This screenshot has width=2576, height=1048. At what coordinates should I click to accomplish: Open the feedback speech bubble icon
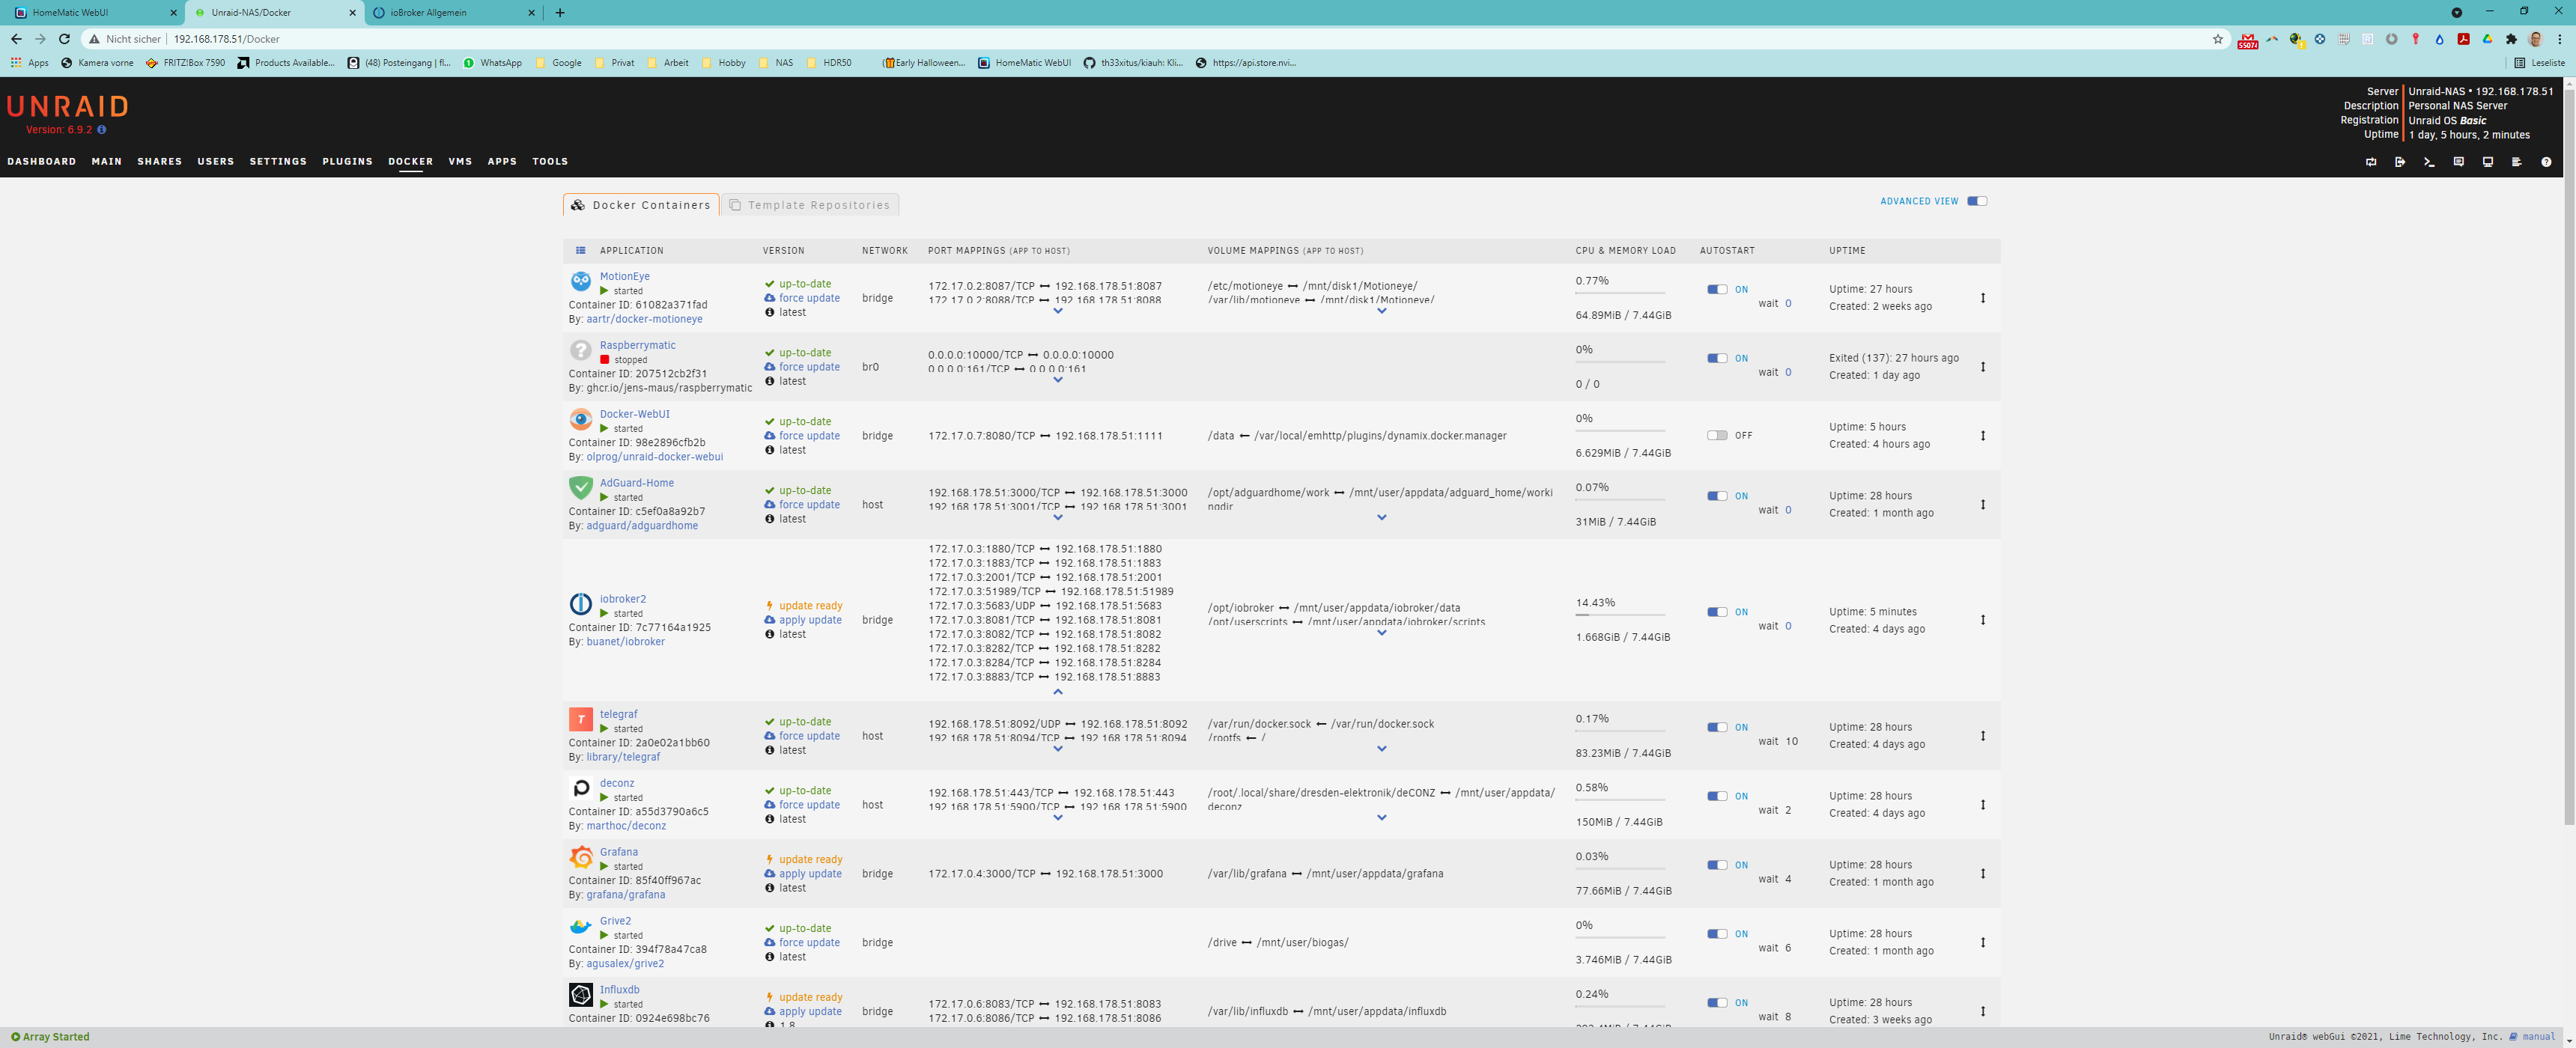(x=2458, y=162)
